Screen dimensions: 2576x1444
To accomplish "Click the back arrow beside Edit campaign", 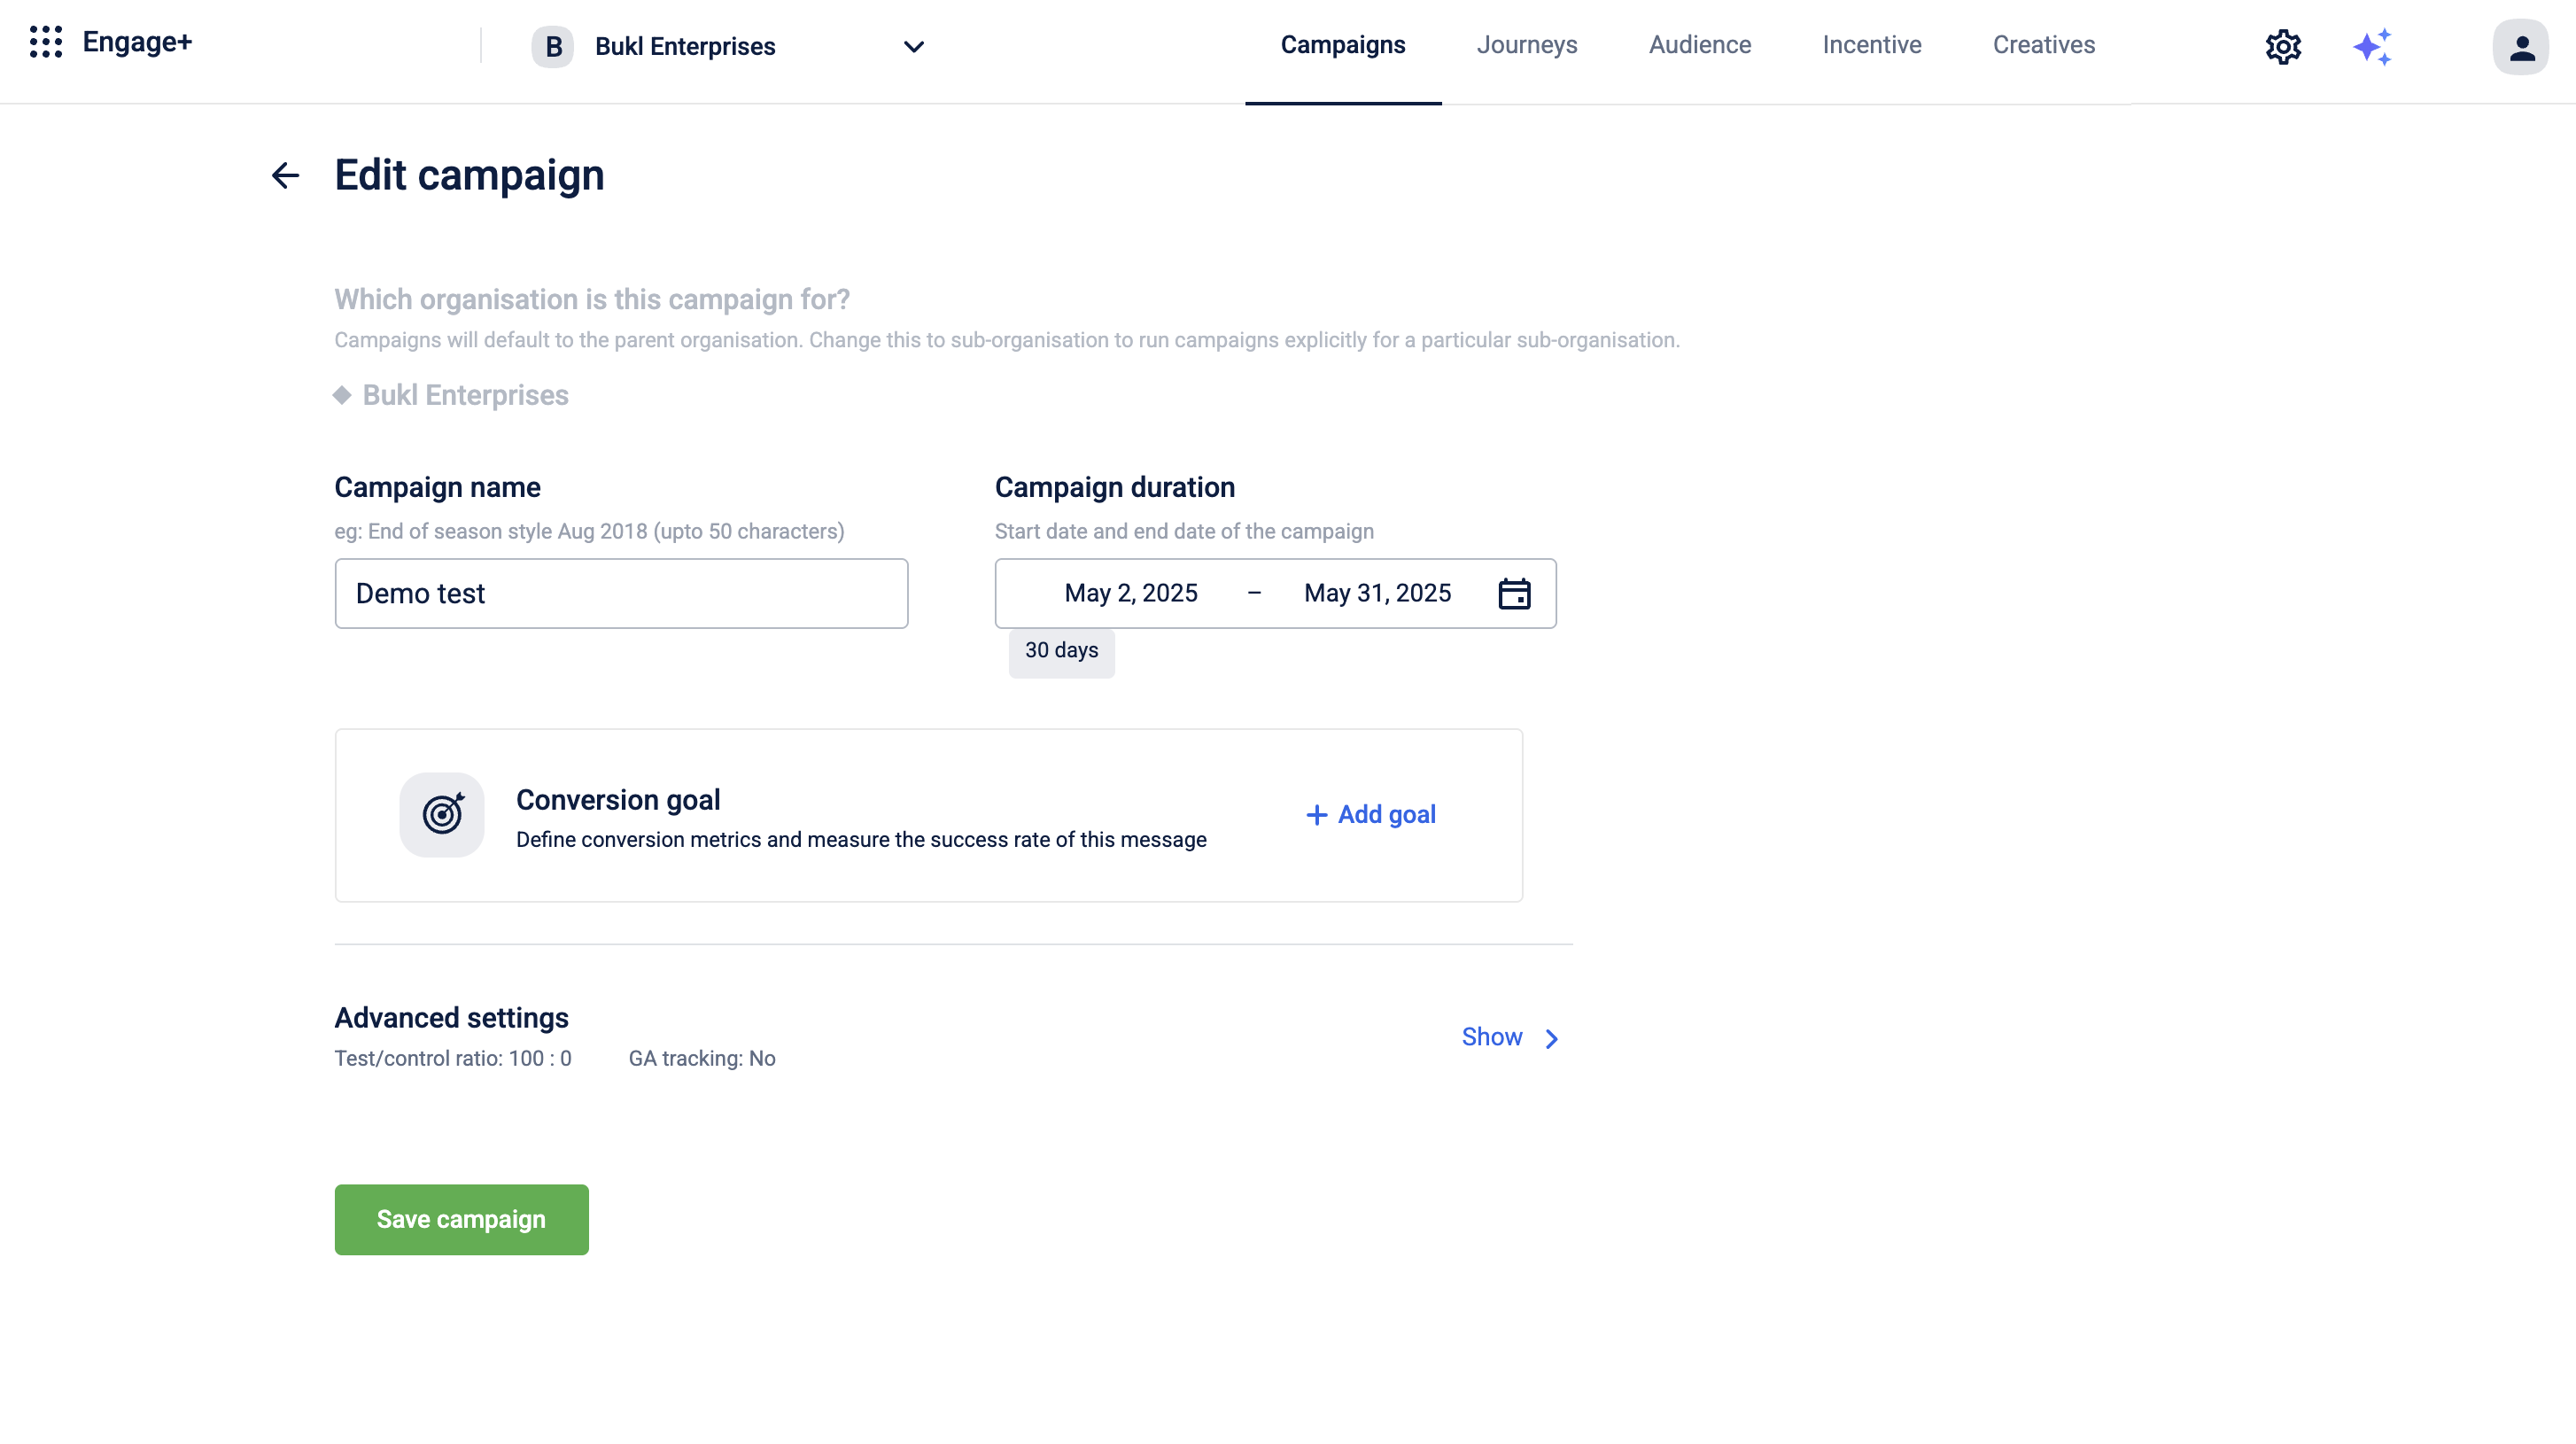I will 286,176.
